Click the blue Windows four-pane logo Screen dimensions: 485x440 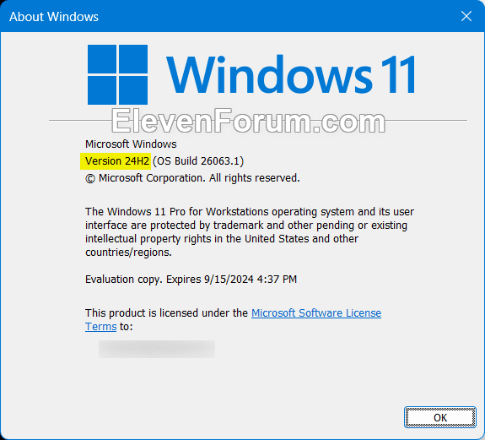(x=117, y=74)
